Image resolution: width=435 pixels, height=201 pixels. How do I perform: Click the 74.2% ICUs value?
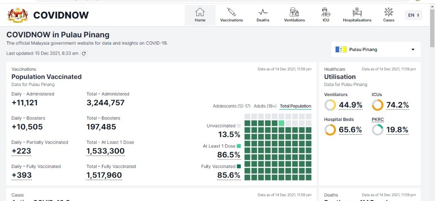pyautogui.click(x=397, y=105)
